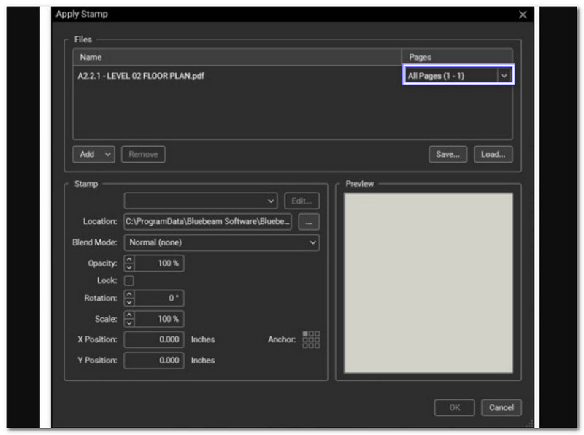Click the Name column header
The width and height of the screenshot is (584, 435).
(237, 58)
